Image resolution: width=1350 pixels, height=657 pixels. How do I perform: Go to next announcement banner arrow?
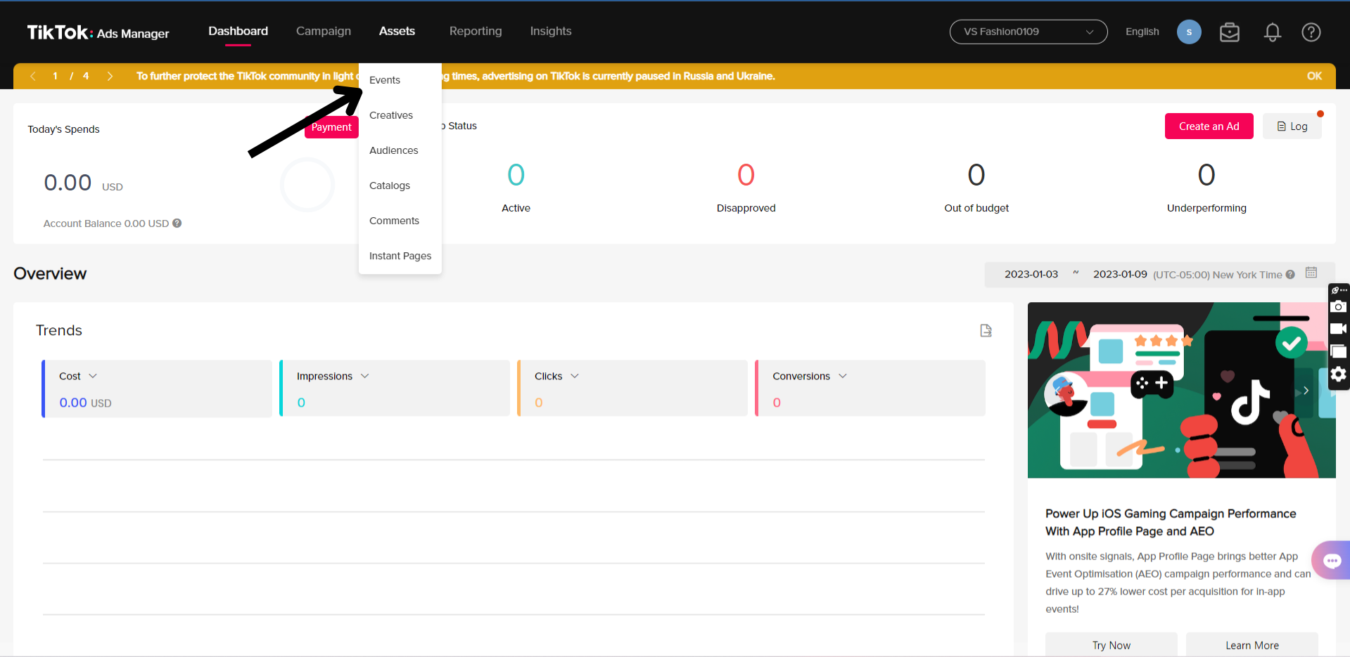tap(110, 76)
